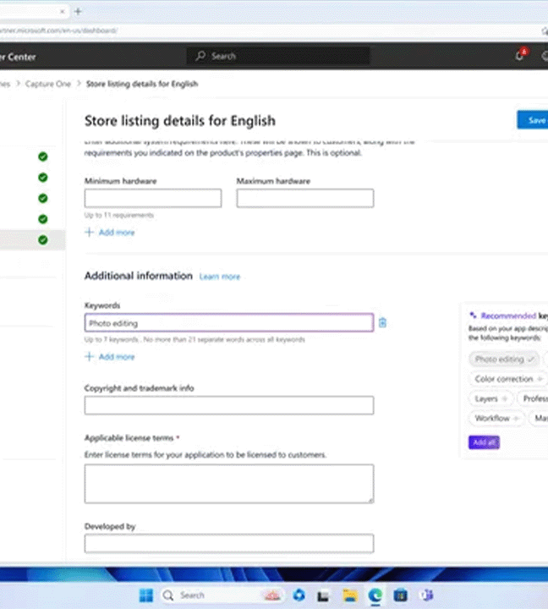548x609 pixels.
Task: Add the Color correction recommended keyword
Action: (508, 379)
